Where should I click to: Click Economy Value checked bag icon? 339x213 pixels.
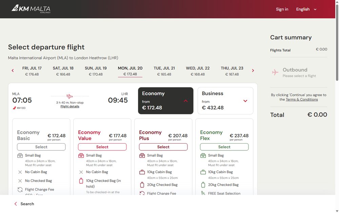pyautogui.click(x=81, y=181)
